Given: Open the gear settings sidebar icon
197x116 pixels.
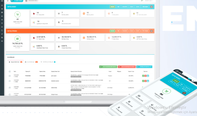Looking at the screenshot, I should pos(2,41).
